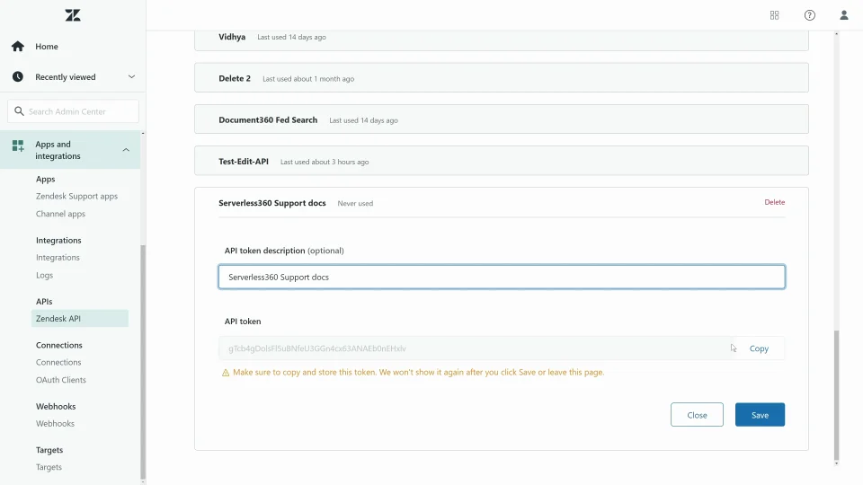
Task: Delete the Serverless360 Support docs token
Action: tap(774, 202)
